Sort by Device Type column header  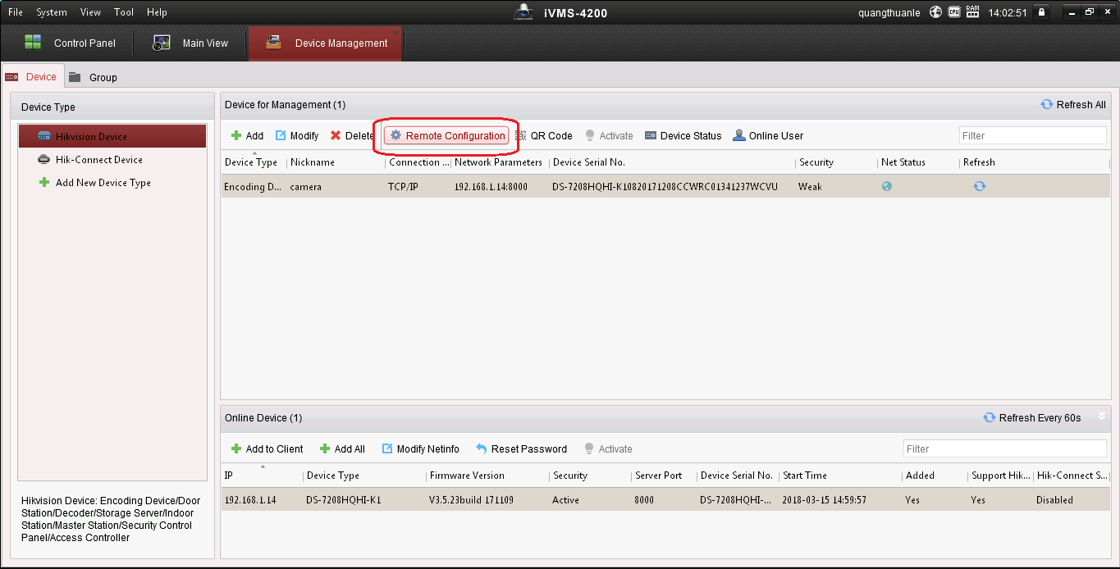[x=251, y=162]
